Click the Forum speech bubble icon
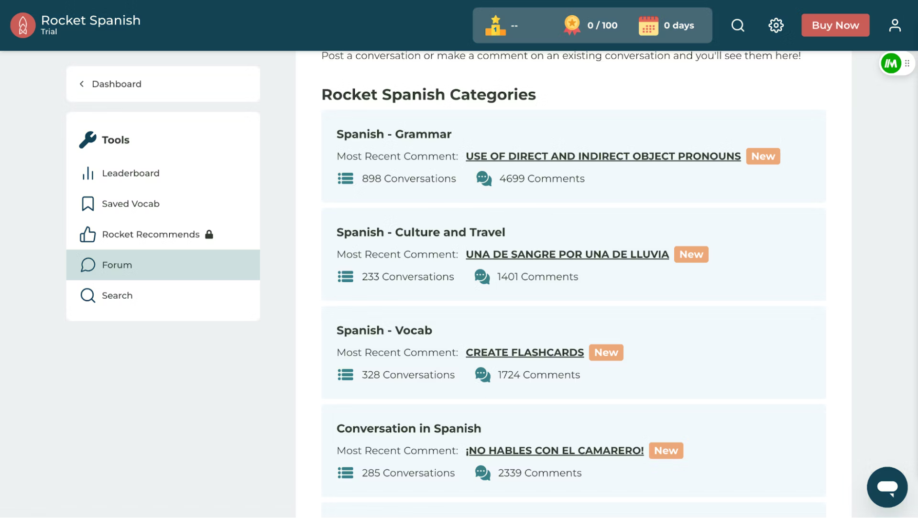The height and width of the screenshot is (518, 918). pos(87,265)
